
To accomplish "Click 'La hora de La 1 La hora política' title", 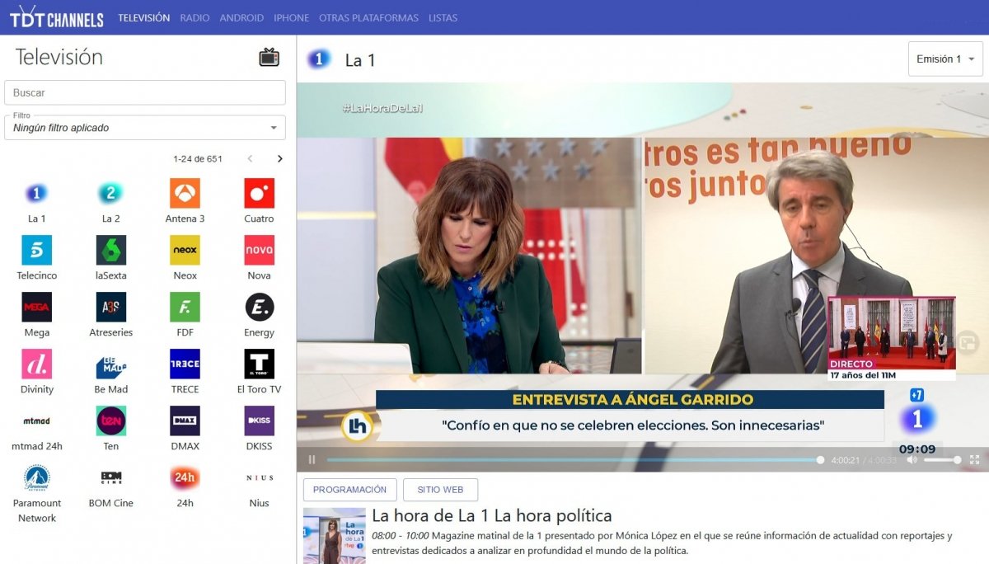I will (x=491, y=516).
